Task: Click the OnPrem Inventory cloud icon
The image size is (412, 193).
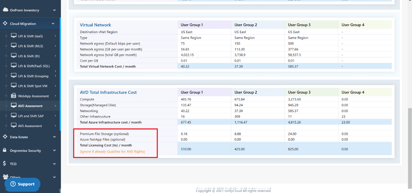Action: tap(6, 10)
